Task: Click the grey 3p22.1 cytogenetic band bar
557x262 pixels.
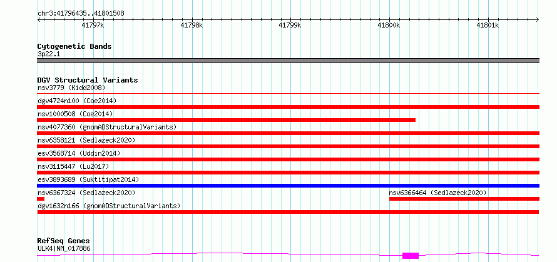Action: (289, 61)
